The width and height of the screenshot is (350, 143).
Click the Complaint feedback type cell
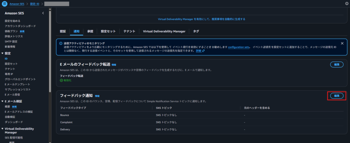[66, 122]
